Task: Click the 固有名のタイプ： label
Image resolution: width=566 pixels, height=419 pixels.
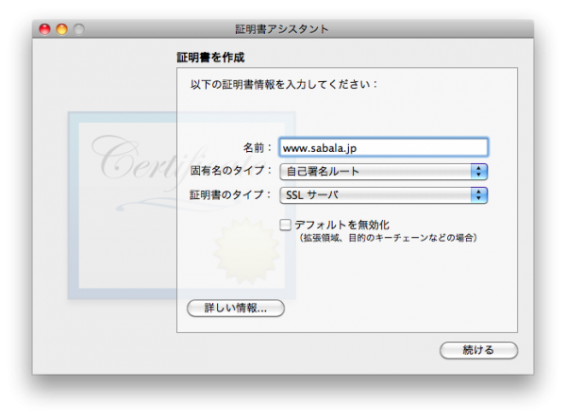Action: [231, 170]
